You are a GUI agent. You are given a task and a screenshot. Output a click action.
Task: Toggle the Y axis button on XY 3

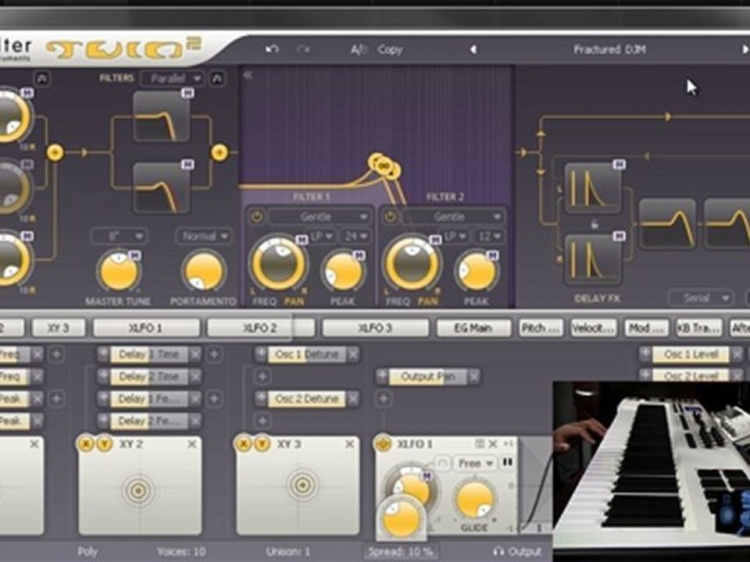point(262,444)
